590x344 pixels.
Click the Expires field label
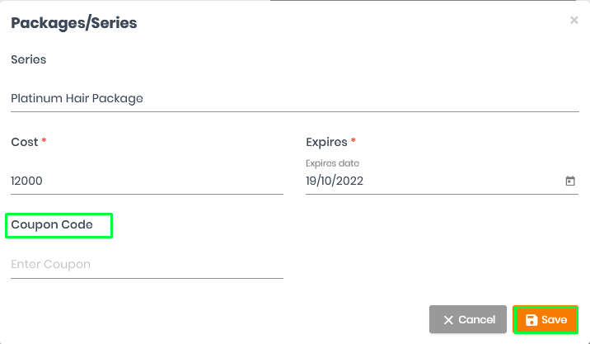coord(326,142)
